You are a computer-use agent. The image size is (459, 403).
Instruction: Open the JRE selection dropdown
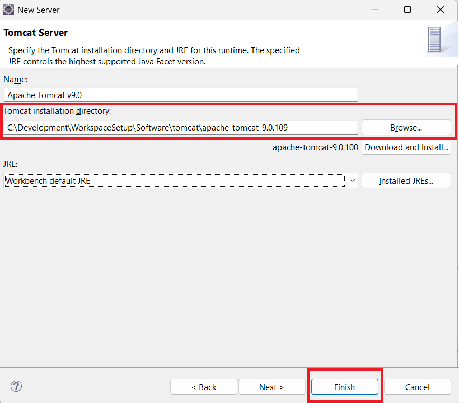click(x=352, y=180)
